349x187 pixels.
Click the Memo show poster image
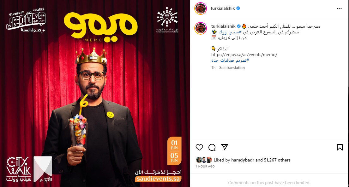(x=95, y=93)
